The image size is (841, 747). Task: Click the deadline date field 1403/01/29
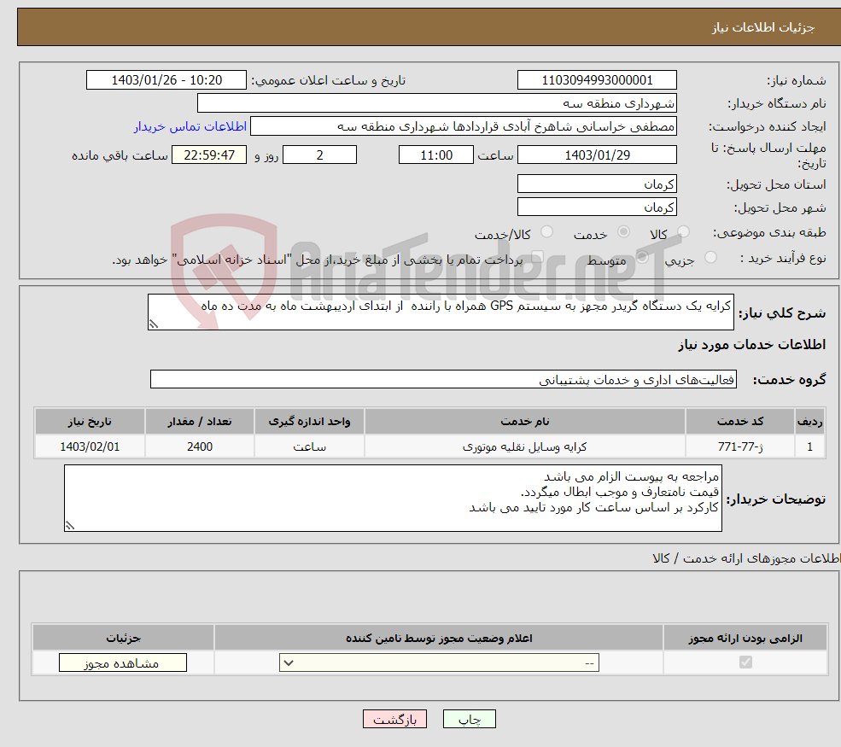tap(597, 155)
